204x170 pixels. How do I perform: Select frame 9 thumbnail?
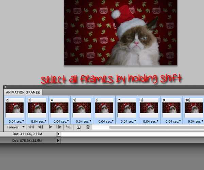point(171,108)
